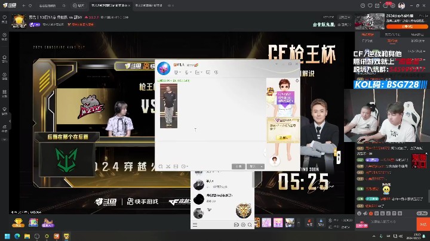Click the send button in QQ chat
The image size is (430, 241).
coord(253,166)
